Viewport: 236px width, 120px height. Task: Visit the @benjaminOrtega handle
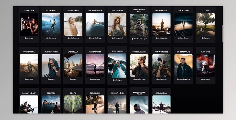pyautogui.click(x=95, y=38)
